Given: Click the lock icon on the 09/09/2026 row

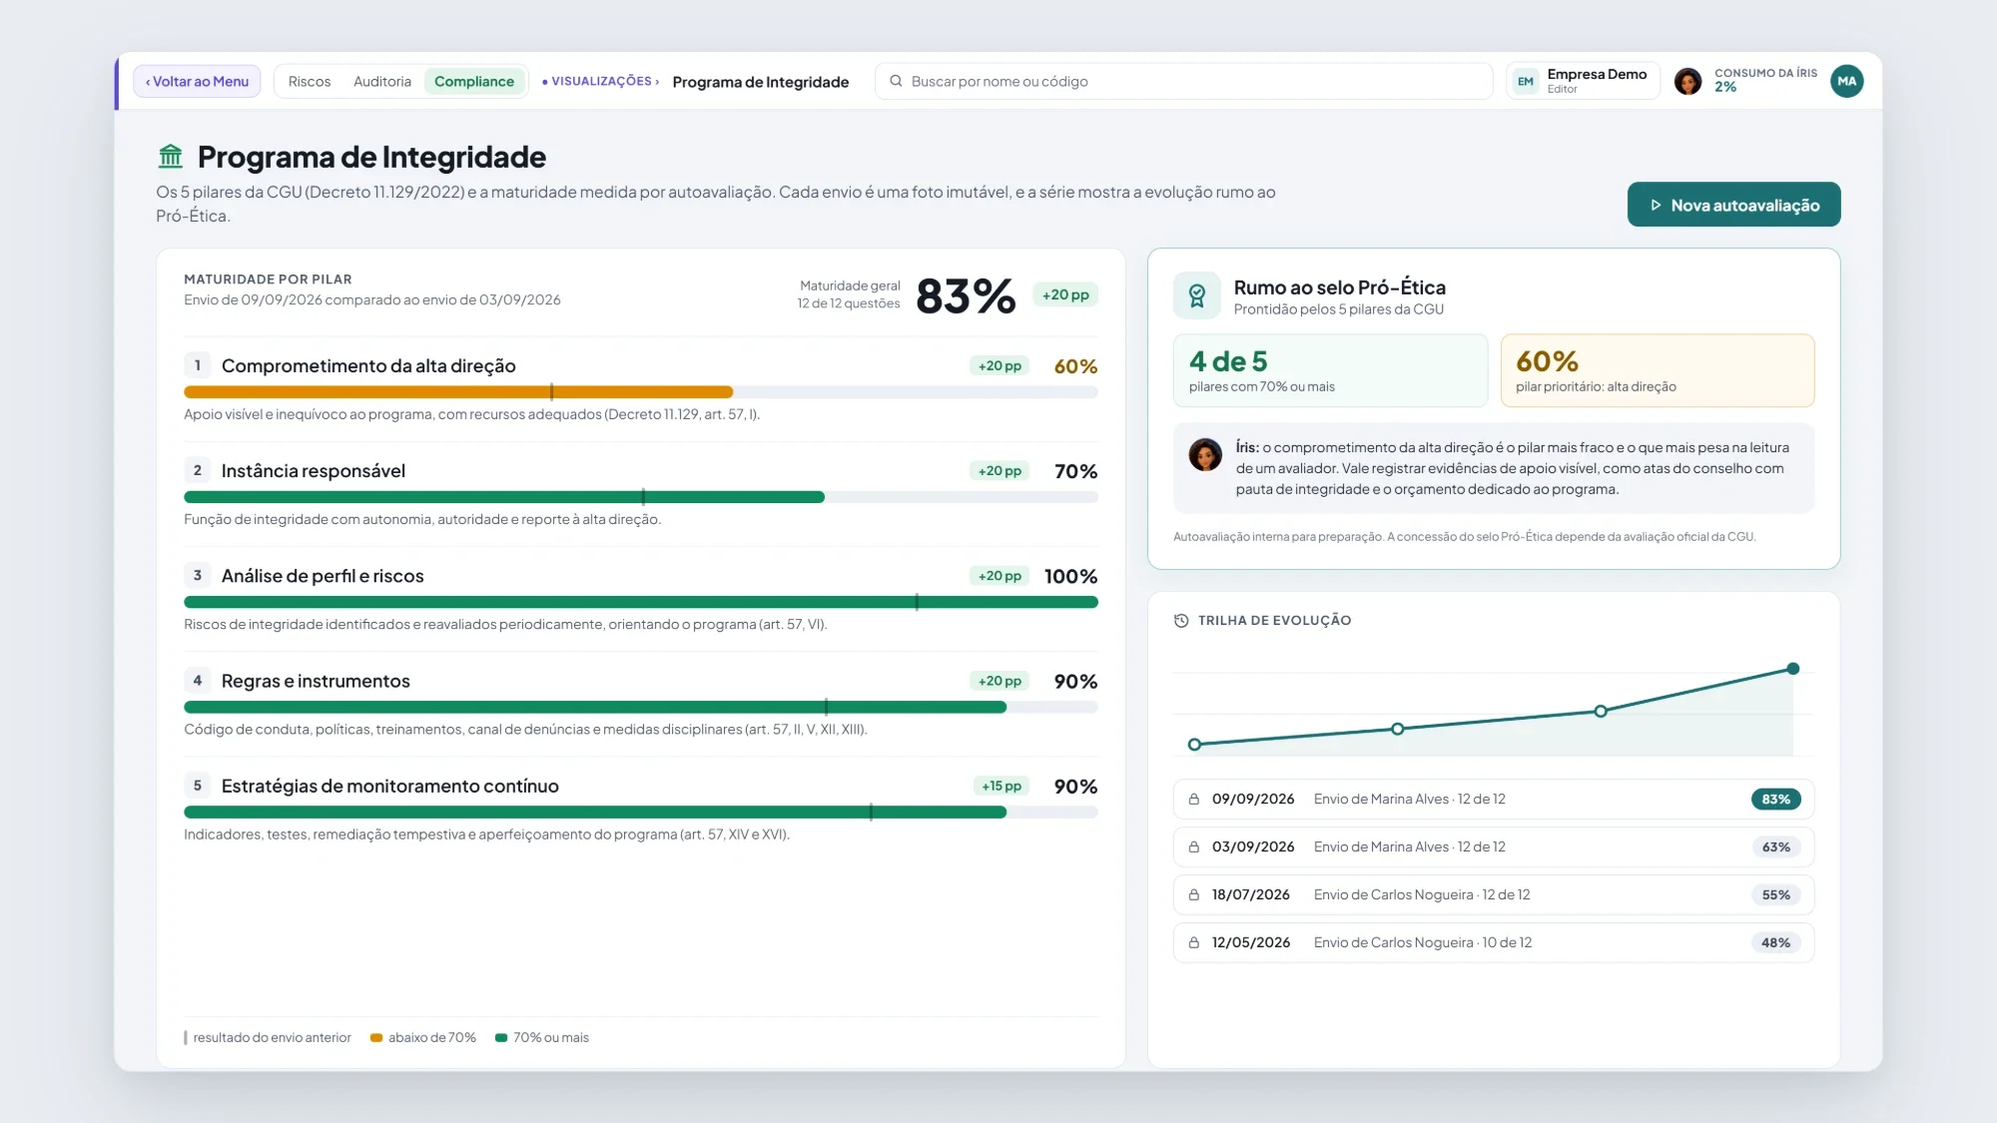Looking at the screenshot, I should tap(1193, 799).
